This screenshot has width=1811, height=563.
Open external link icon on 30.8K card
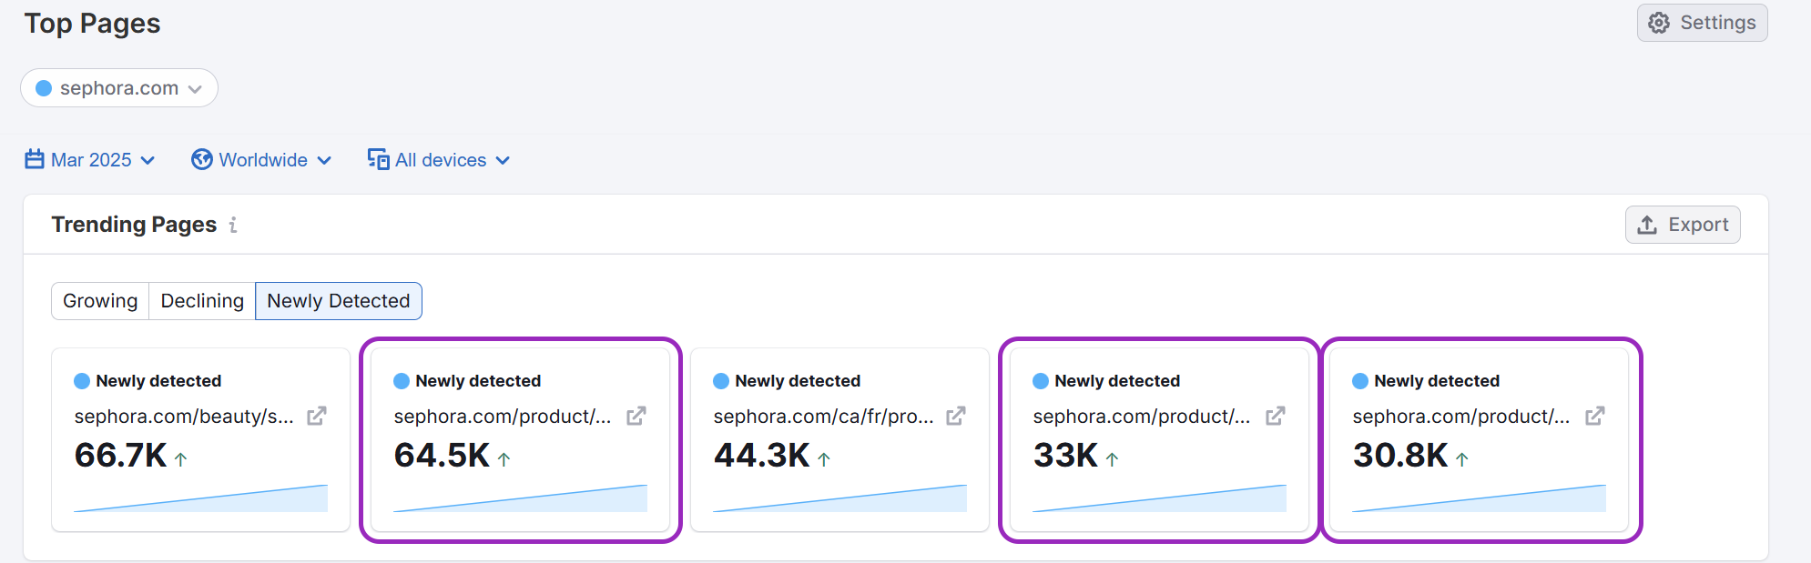[1594, 417]
